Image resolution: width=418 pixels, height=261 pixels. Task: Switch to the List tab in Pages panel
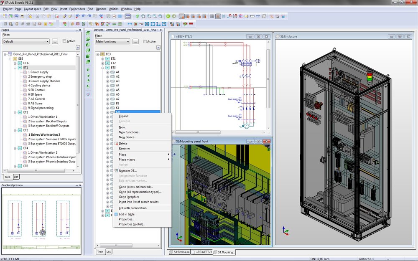click(x=16, y=177)
